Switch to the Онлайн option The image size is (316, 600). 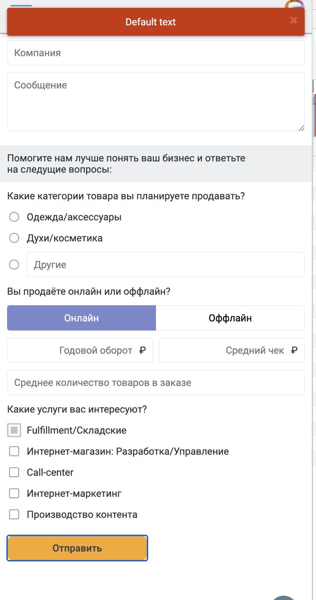click(82, 318)
